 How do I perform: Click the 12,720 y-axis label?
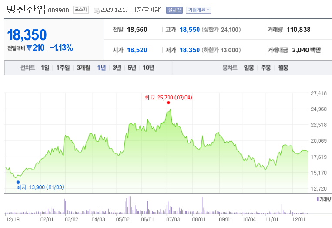pyautogui.click(x=319, y=188)
